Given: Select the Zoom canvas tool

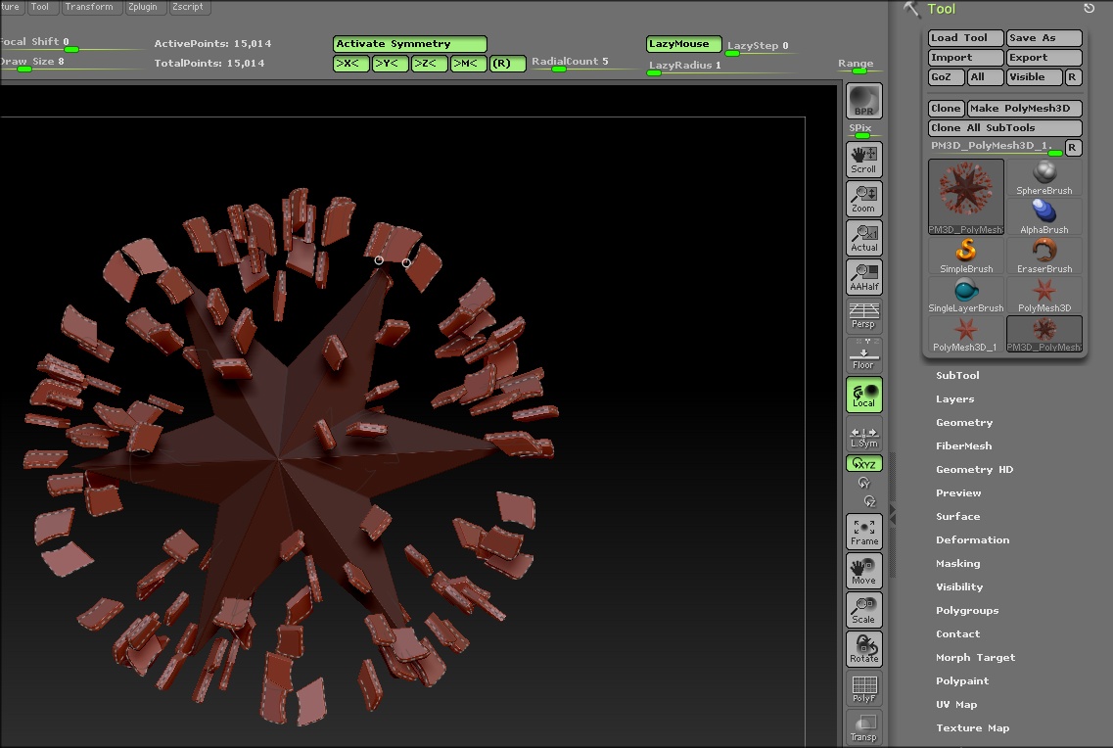Looking at the screenshot, I should coord(863,199).
